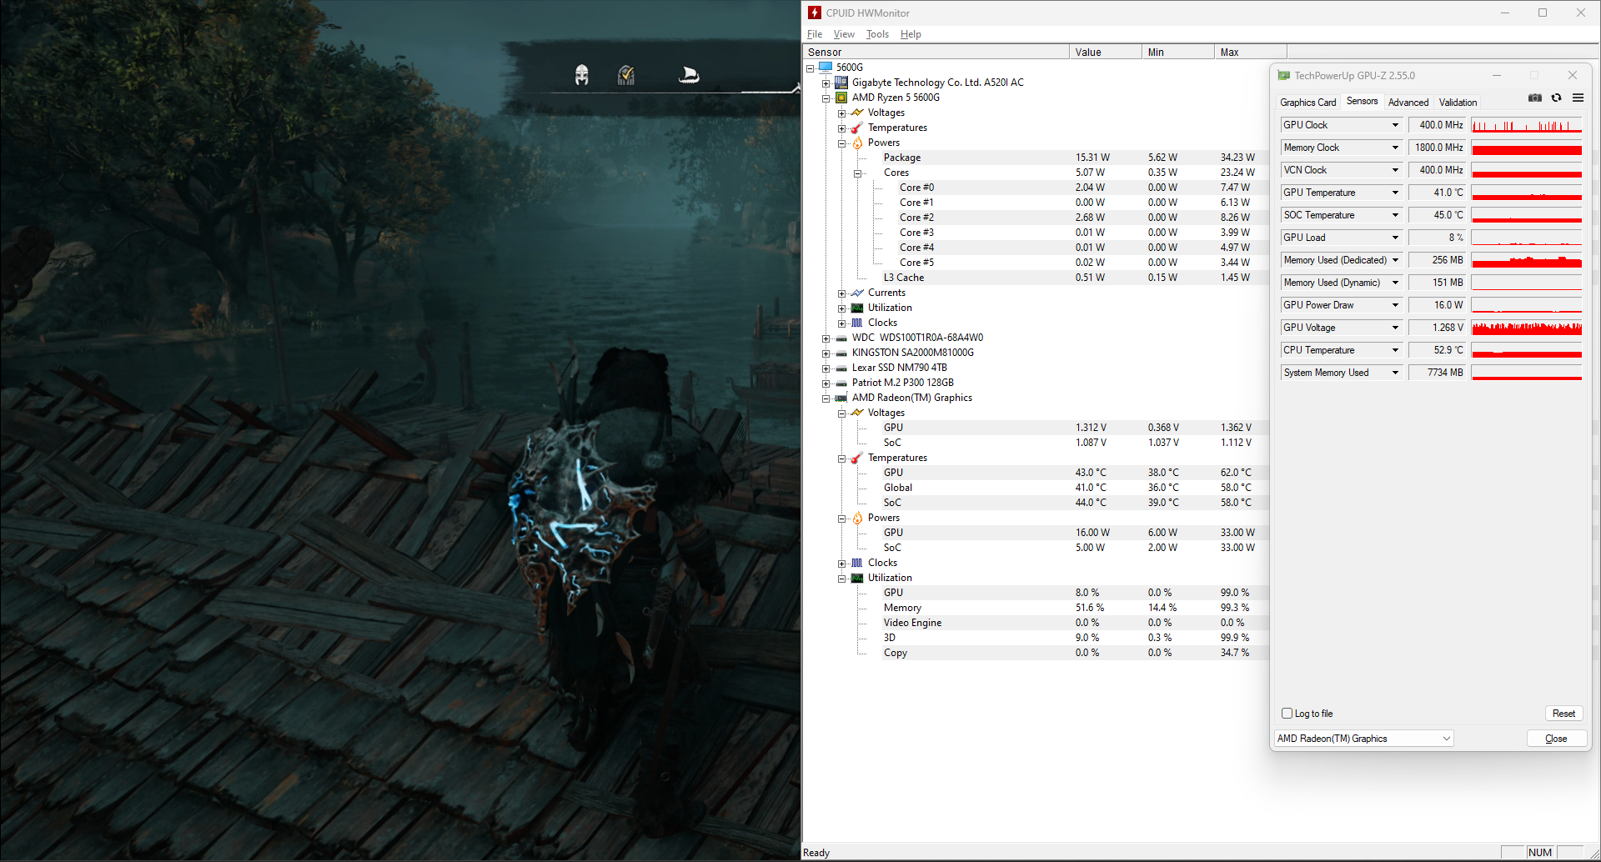1601x862 pixels.
Task: Click the longship icon in the game HUD
Action: click(x=689, y=75)
